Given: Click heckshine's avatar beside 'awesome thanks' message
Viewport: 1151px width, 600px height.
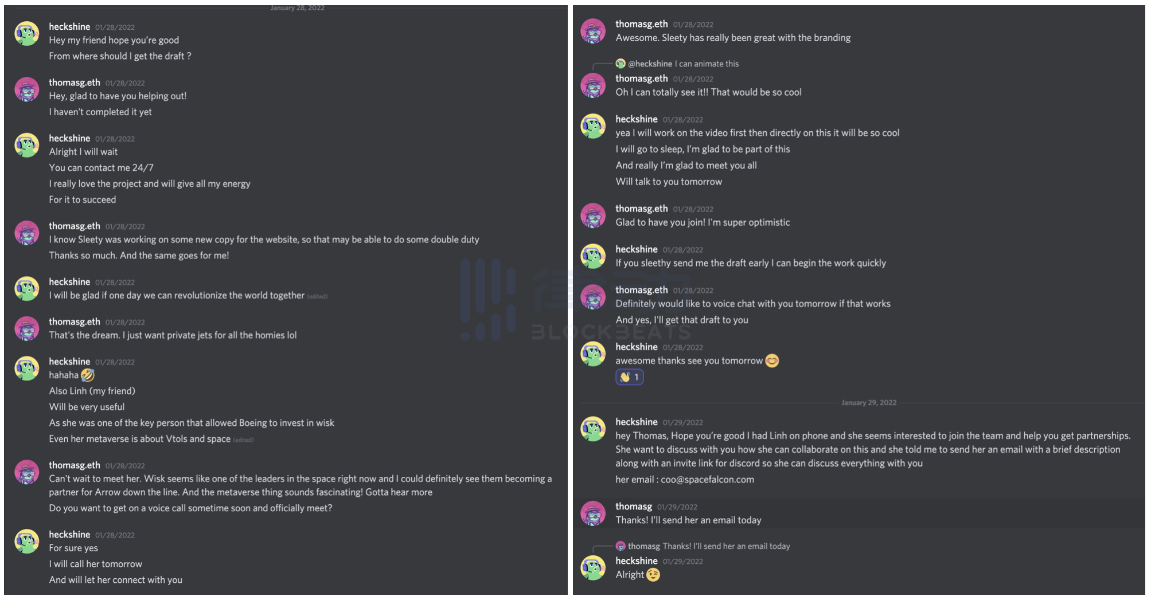Looking at the screenshot, I should click(x=593, y=354).
